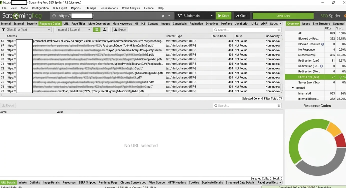This screenshot has width=346, height=188.
Task: Switch to list view mode icon
Action: pos(97,30)
